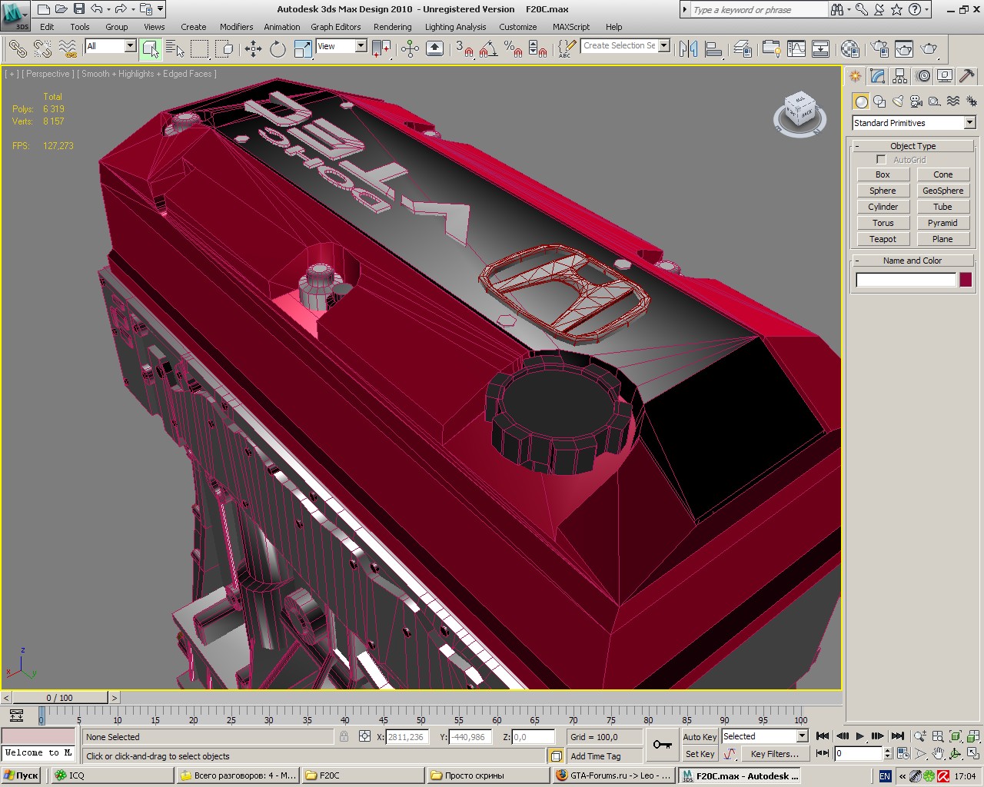
Task: Choose the Rectangular Selection Region tool
Action: [200, 49]
